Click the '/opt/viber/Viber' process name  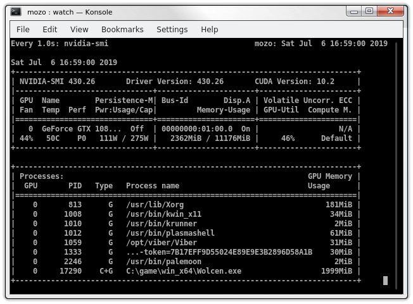pyautogui.click(x=162, y=243)
